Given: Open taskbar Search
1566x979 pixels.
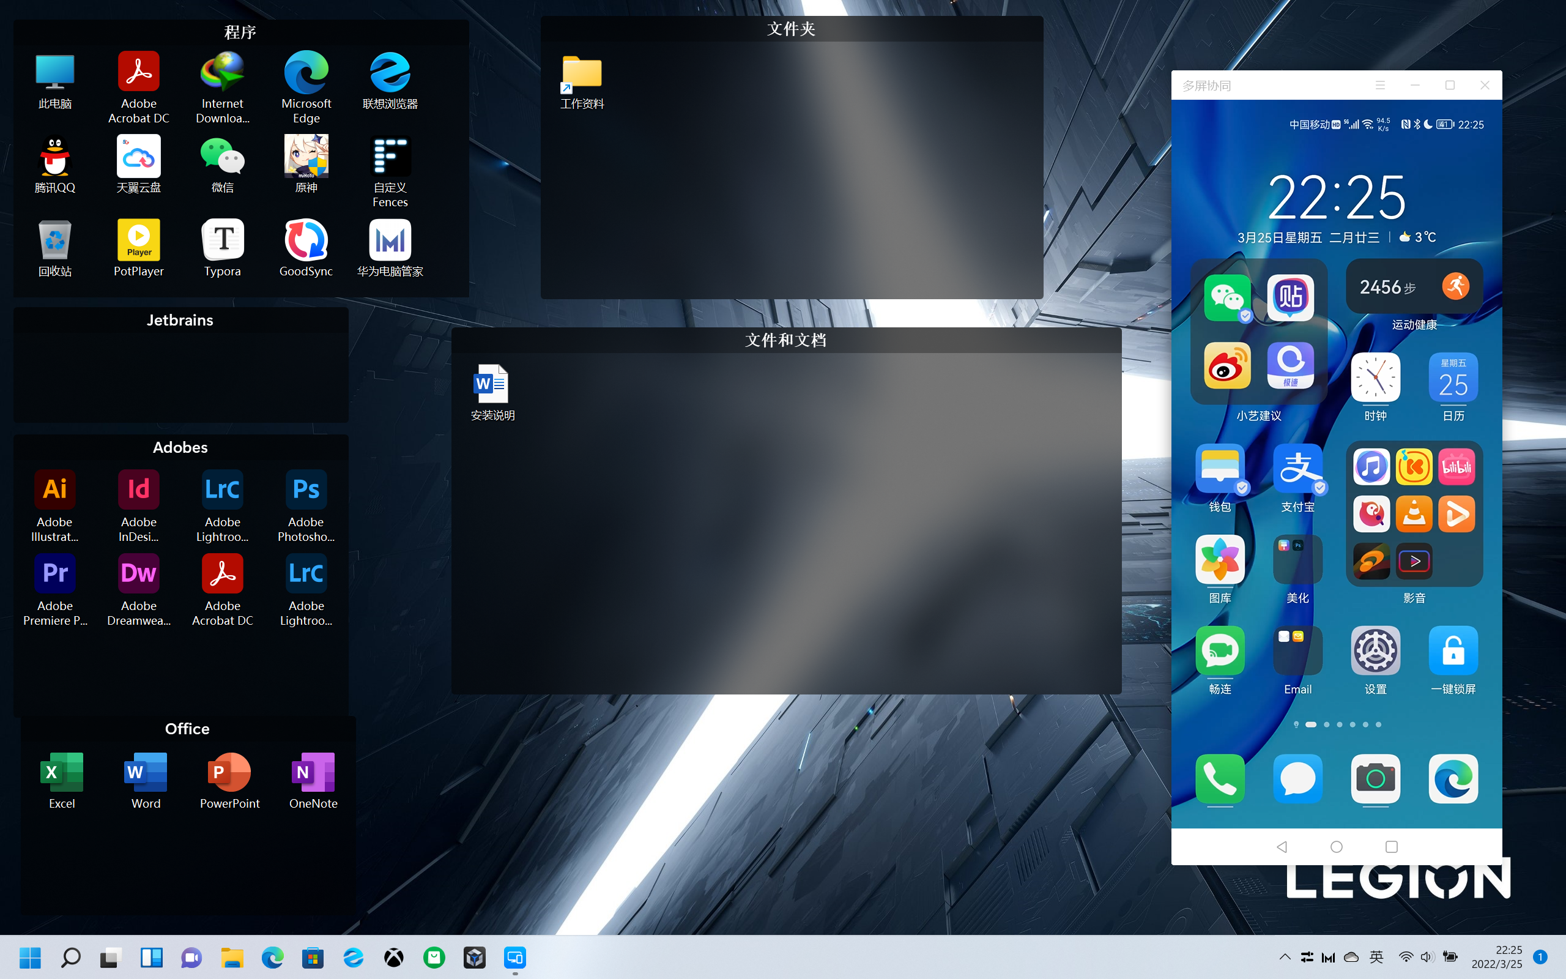Looking at the screenshot, I should point(70,958).
